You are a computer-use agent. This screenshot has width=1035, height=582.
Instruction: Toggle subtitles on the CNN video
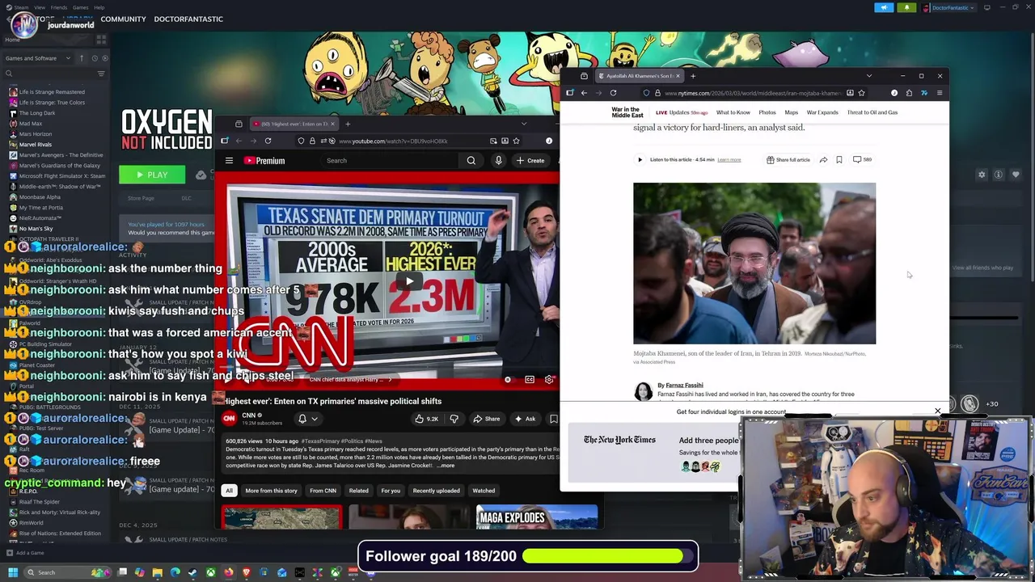[x=529, y=379]
